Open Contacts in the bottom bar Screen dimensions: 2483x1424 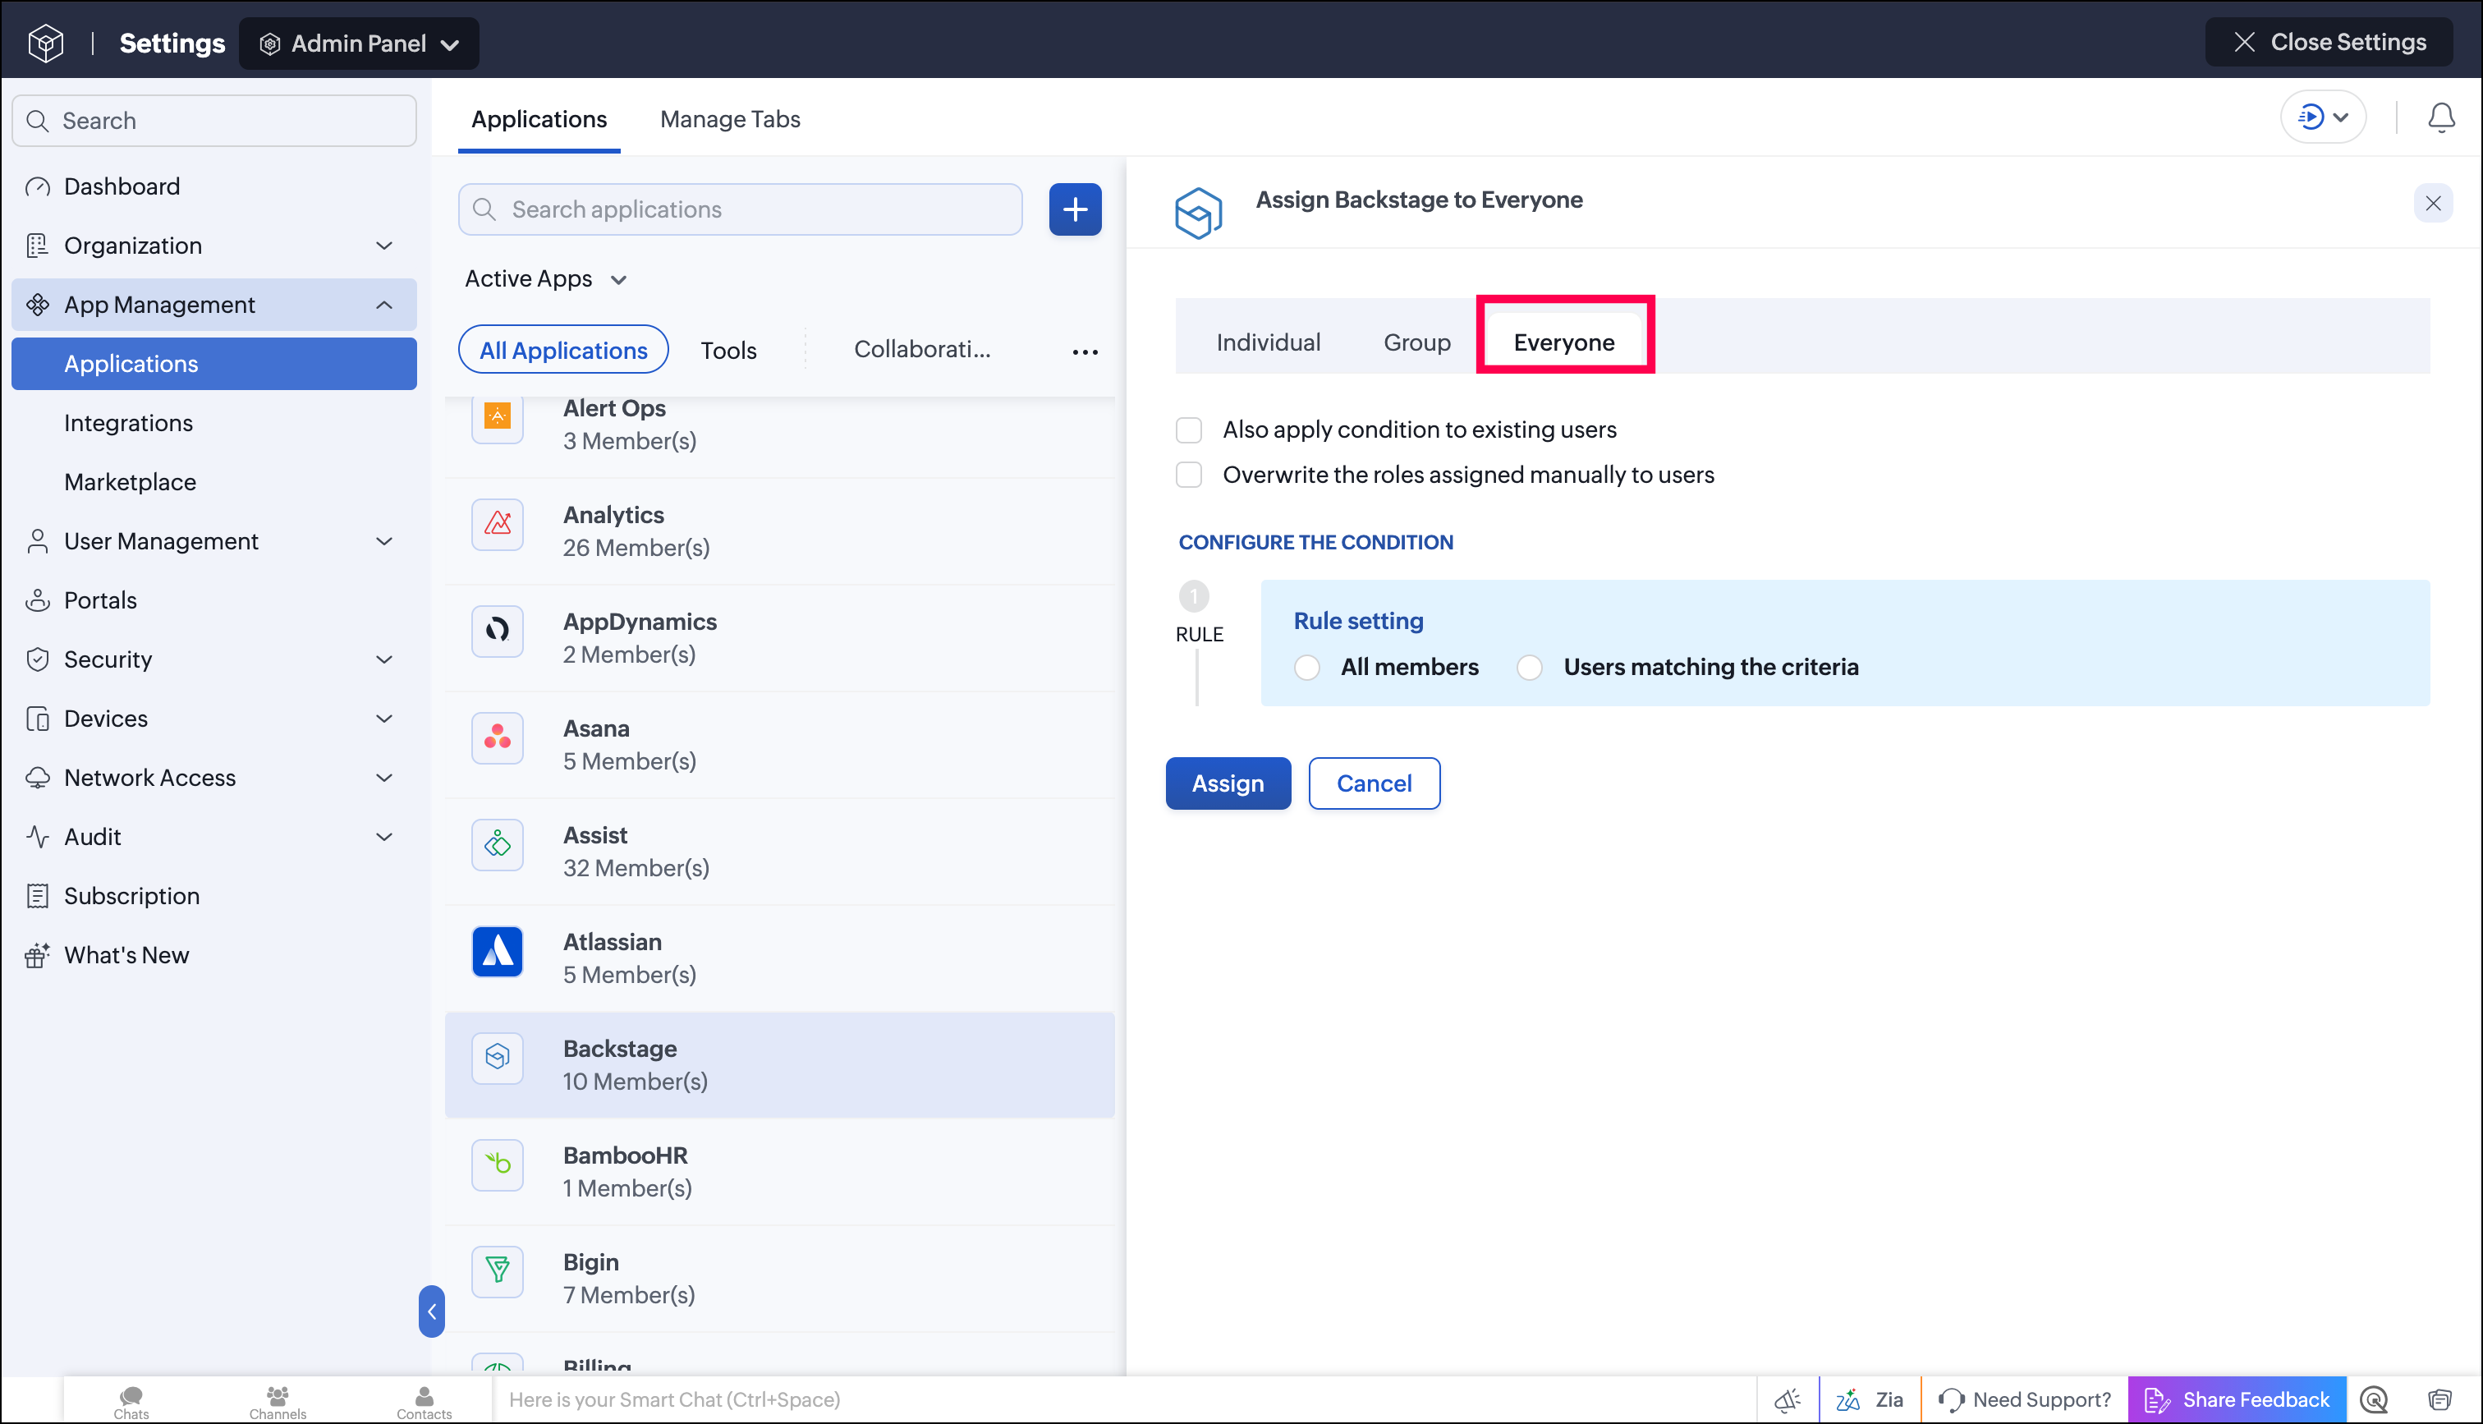click(425, 1402)
